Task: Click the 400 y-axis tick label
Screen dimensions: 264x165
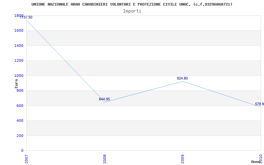Action: [x=20, y=120]
